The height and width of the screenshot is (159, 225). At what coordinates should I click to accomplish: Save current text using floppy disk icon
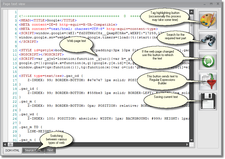(x=208, y=101)
